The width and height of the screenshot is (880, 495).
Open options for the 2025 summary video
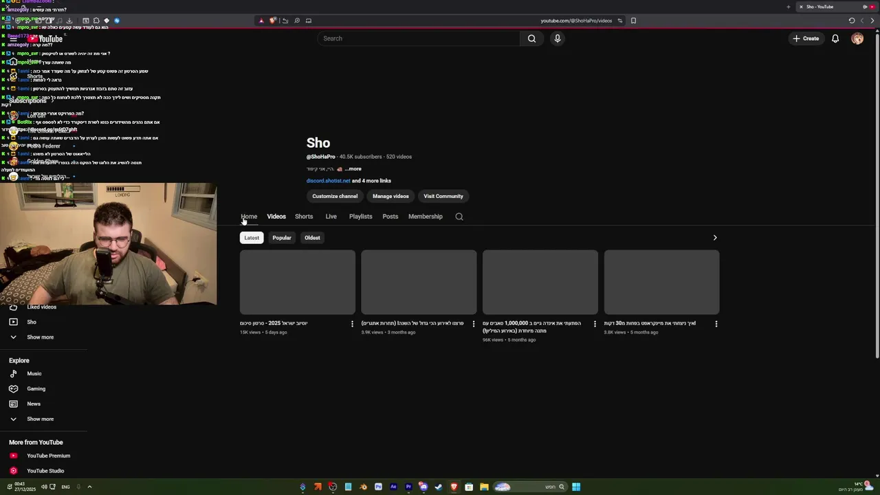point(352,324)
